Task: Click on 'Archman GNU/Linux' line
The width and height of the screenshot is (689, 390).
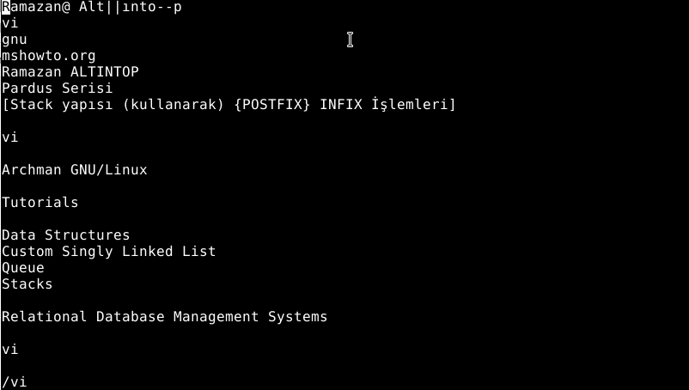Action: tap(75, 170)
